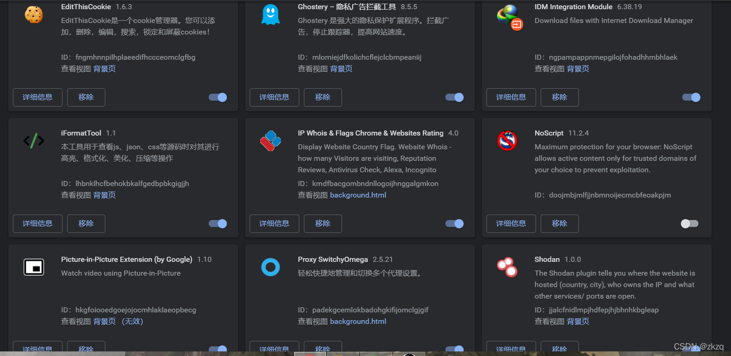Click the "IDM Integration Module" title
Viewport: 731px width, 356px height.
click(573, 7)
